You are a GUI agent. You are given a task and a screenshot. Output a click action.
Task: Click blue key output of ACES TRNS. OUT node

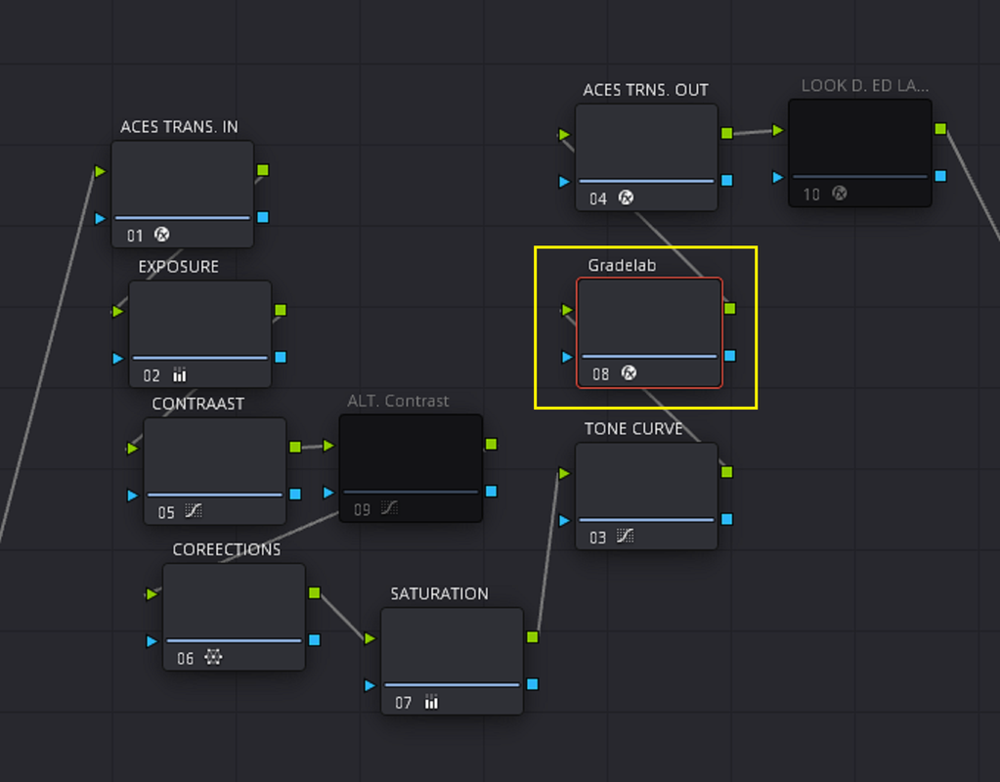(727, 181)
